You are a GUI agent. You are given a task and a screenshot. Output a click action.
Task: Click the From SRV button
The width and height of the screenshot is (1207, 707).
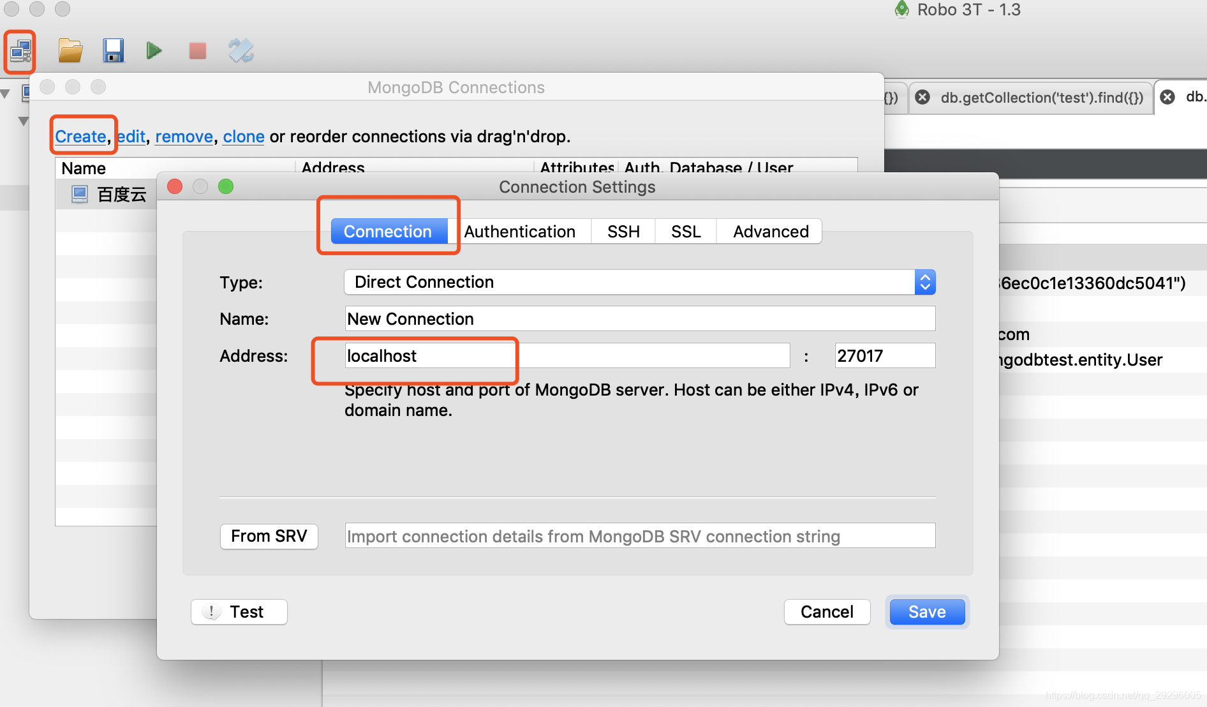click(269, 536)
